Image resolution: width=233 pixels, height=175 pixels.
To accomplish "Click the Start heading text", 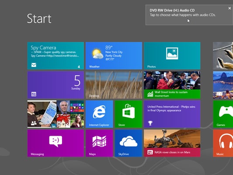I will click(39, 18).
